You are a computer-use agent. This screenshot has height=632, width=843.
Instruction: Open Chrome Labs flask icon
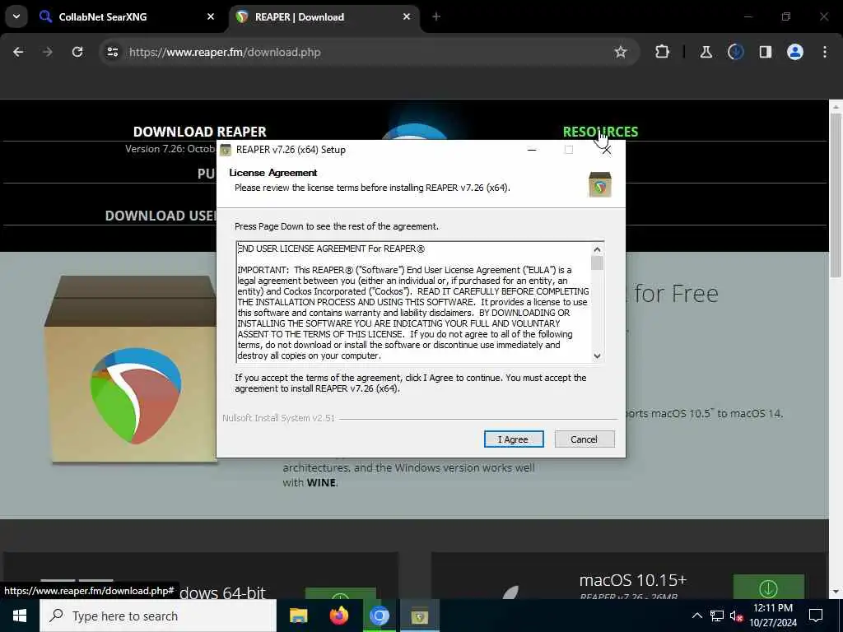click(706, 52)
